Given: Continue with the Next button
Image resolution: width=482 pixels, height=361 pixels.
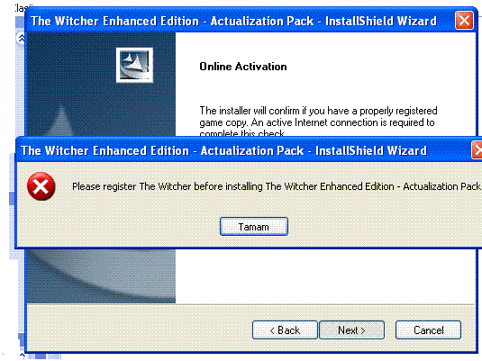Looking at the screenshot, I should click(x=351, y=330).
